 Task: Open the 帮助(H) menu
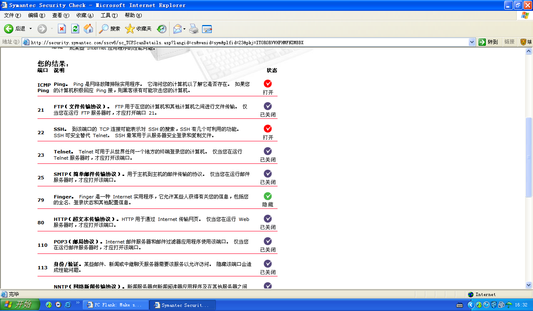click(x=133, y=15)
